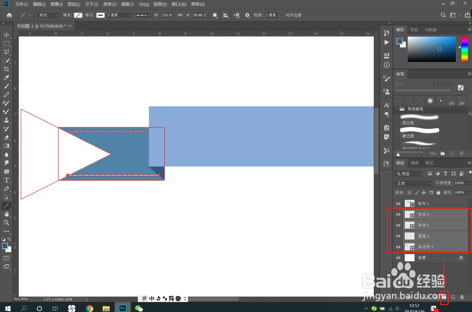Select the Brush tool
The height and width of the screenshot is (312, 472).
point(6,86)
